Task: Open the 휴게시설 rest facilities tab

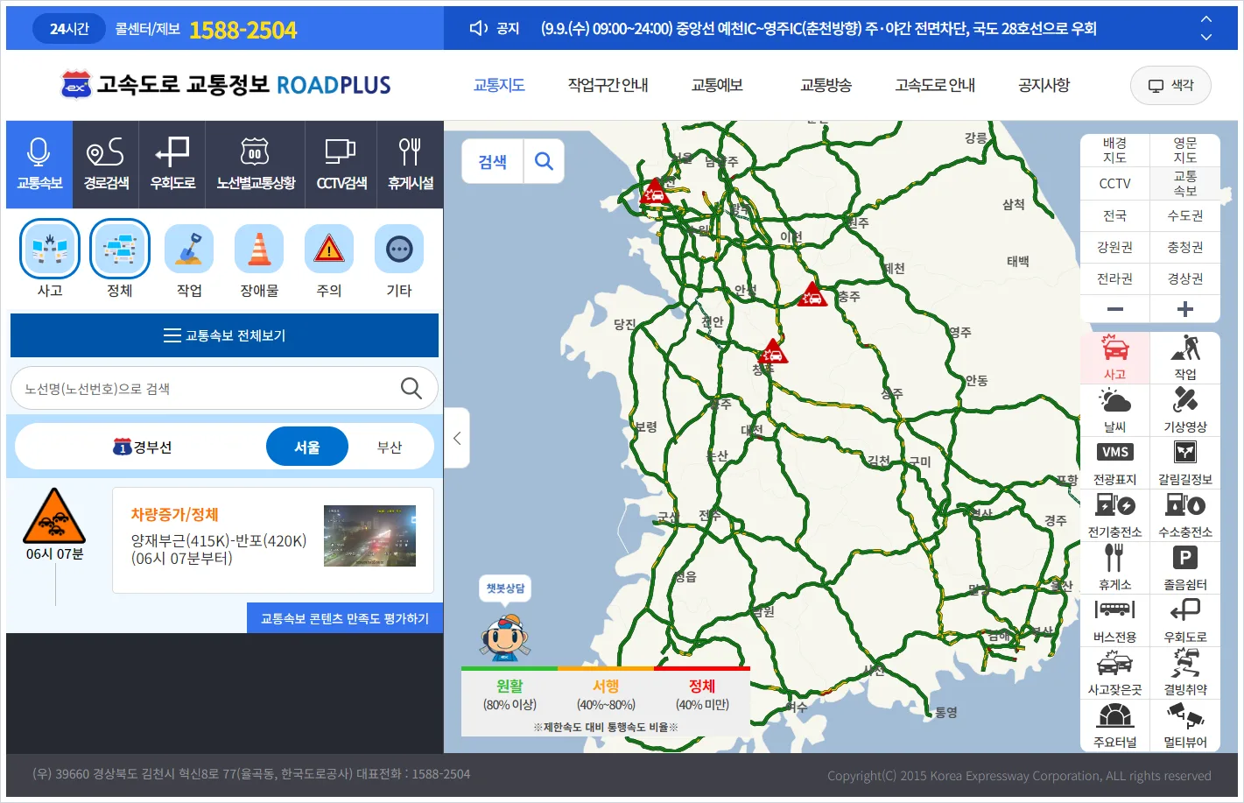Action: tap(411, 165)
